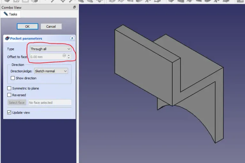Click the expression icon in Offset field
Viewport: 245px width, 163px height.
(64, 56)
